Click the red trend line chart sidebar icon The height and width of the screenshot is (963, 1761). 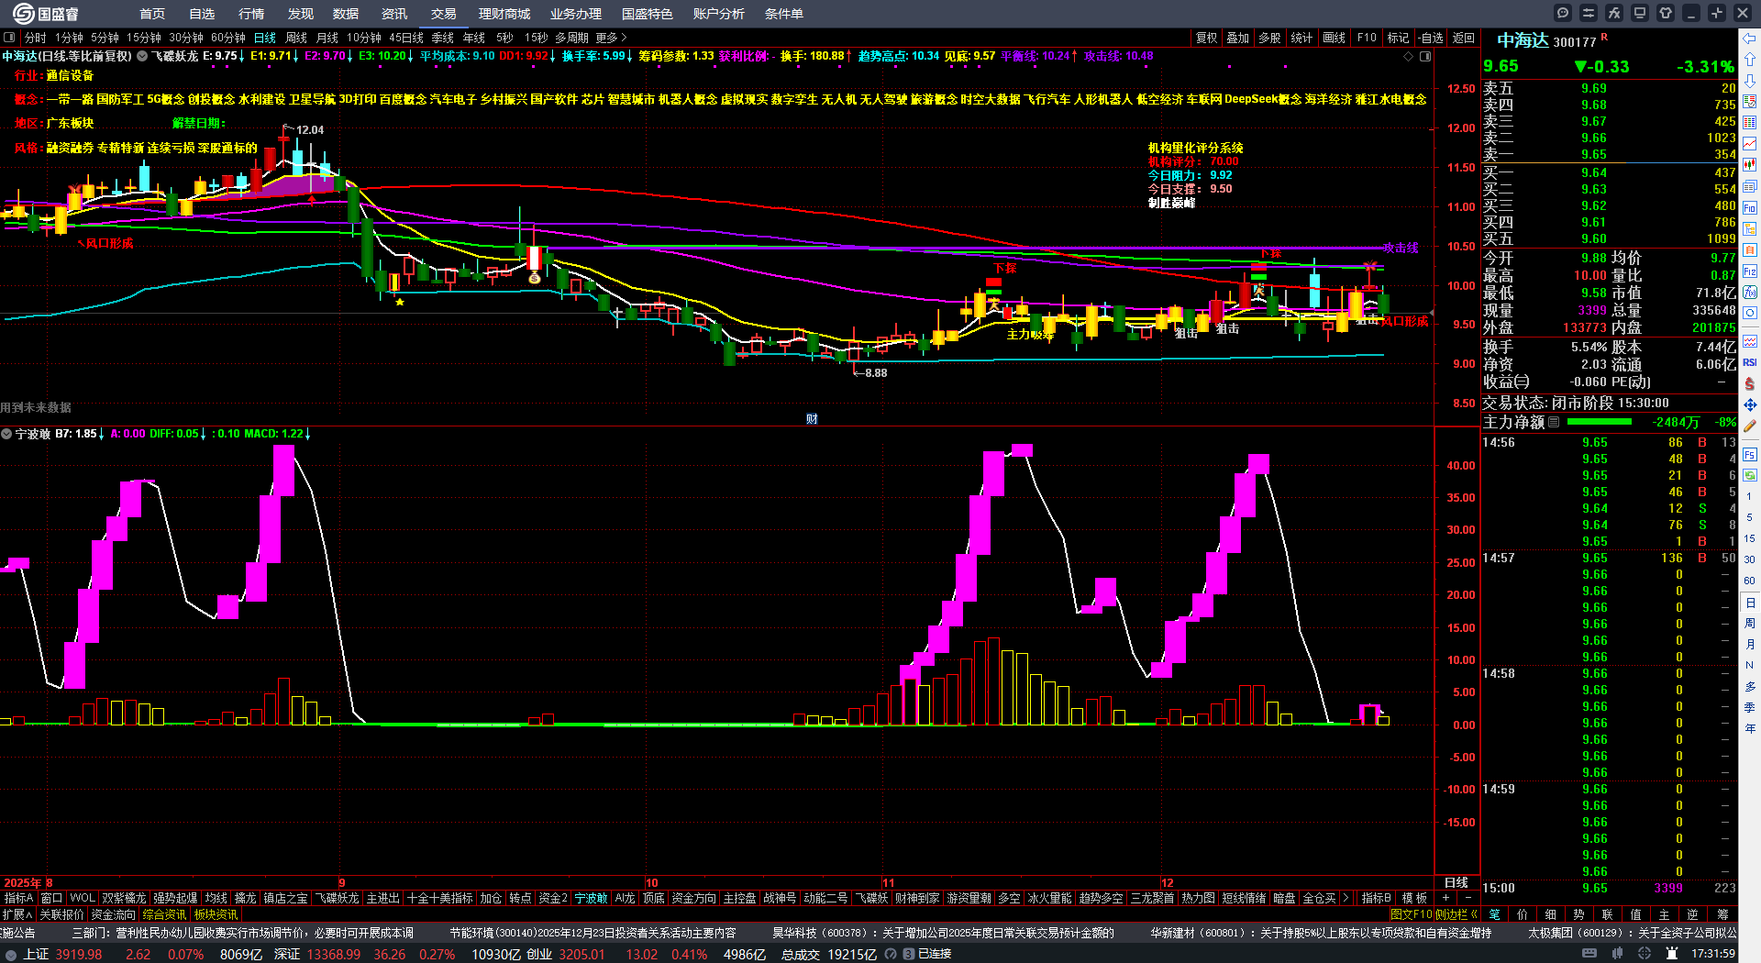[1750, 144]
